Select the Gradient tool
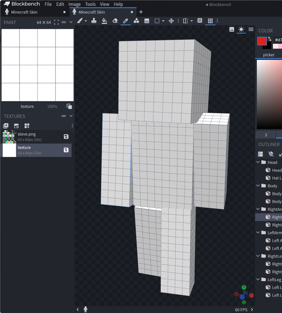The height and width of the screenshot is (313, 282). (x=147, y=21)
